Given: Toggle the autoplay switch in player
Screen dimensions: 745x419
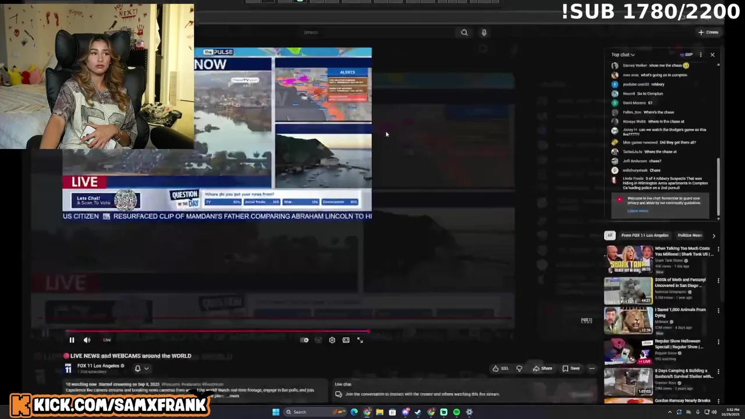Looking at the screenshot, I should [304, 340].
